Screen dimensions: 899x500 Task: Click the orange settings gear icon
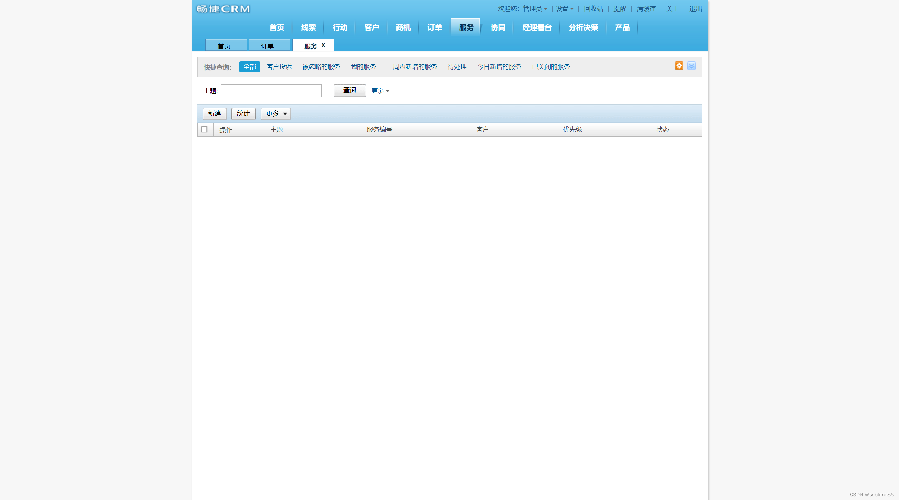pyautogui.click(x=679, y=66)
